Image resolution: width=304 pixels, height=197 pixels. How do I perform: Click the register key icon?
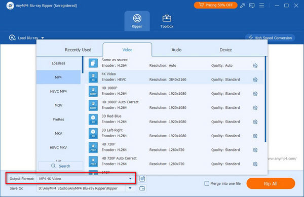tap(242, 6)
